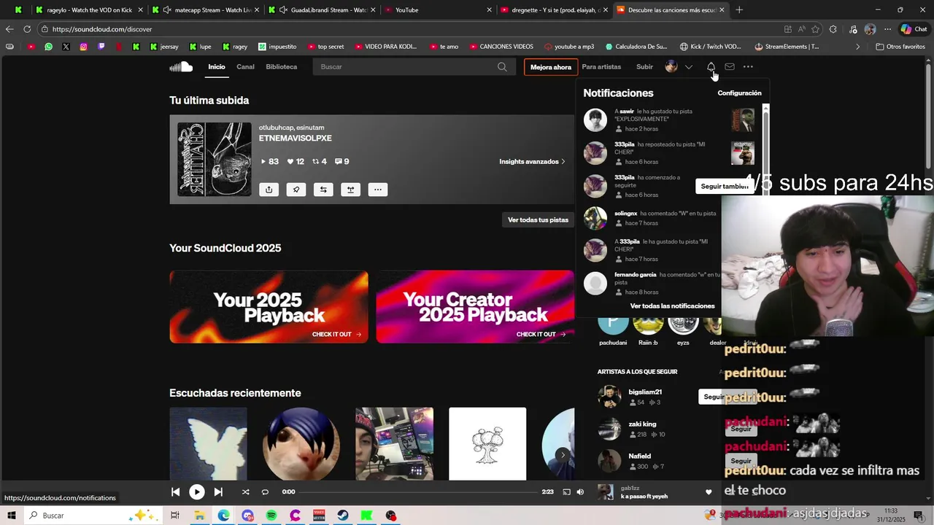Open artist bigsliam21 profile
Image resolution: width=934 pixels, height=525 pixels.
[x=645, y=392]
